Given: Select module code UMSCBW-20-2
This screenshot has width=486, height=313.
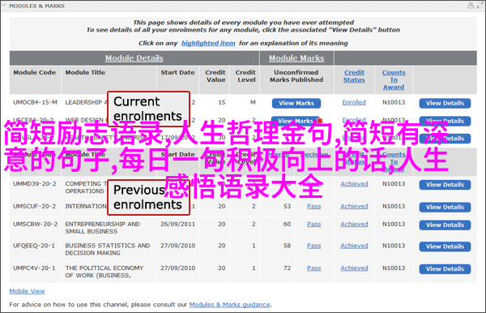Looking at the screenshot, I should 35,224.
